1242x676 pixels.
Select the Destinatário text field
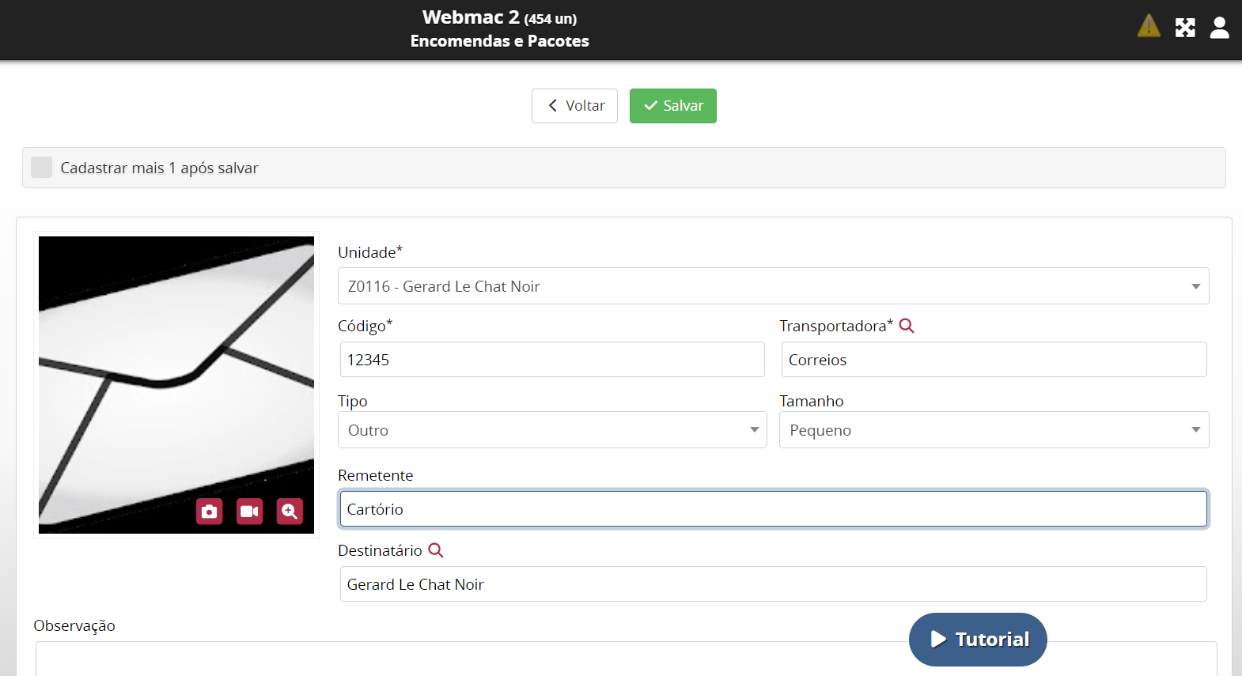[x=773, y=584]
